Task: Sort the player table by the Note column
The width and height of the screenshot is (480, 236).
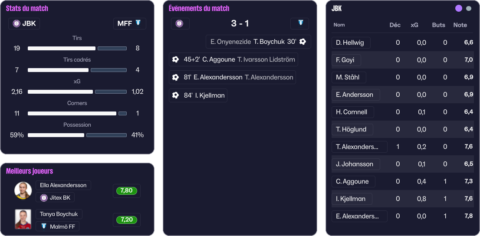Action: click(x=460, y=25)
